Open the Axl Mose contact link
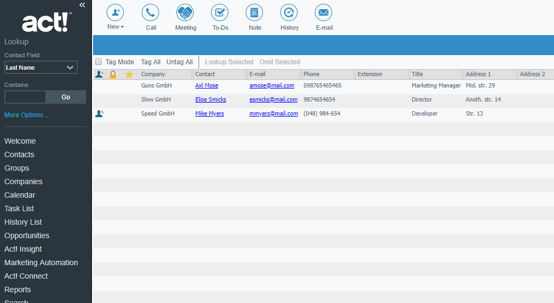This screenshot has width=554, height=303. point(207,85)
